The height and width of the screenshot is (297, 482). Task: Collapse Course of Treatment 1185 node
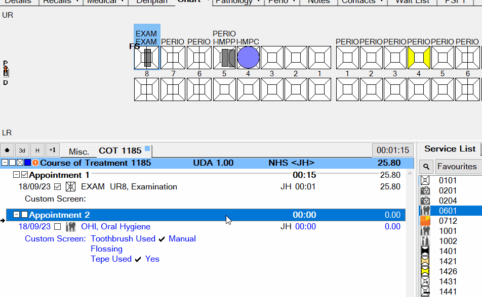[x=5, y=163]
